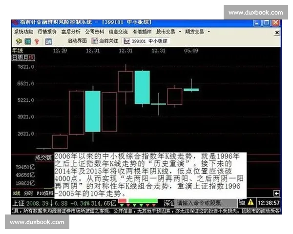Open the 有偿插件 menu
Viewport: 293px width, 234px height.
tap(142, 32)
